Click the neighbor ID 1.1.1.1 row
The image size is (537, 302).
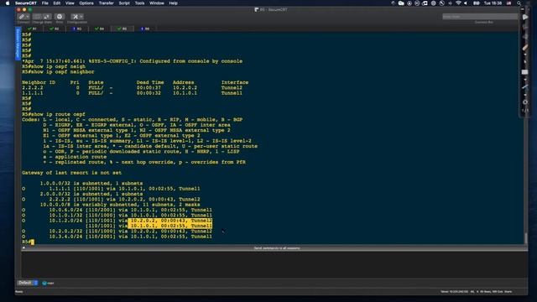[132, 93]
